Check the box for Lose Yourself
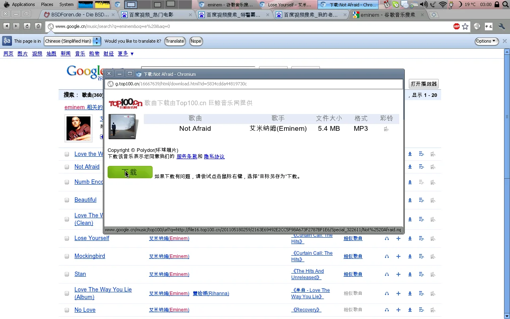510x319 pixels. 67,238
